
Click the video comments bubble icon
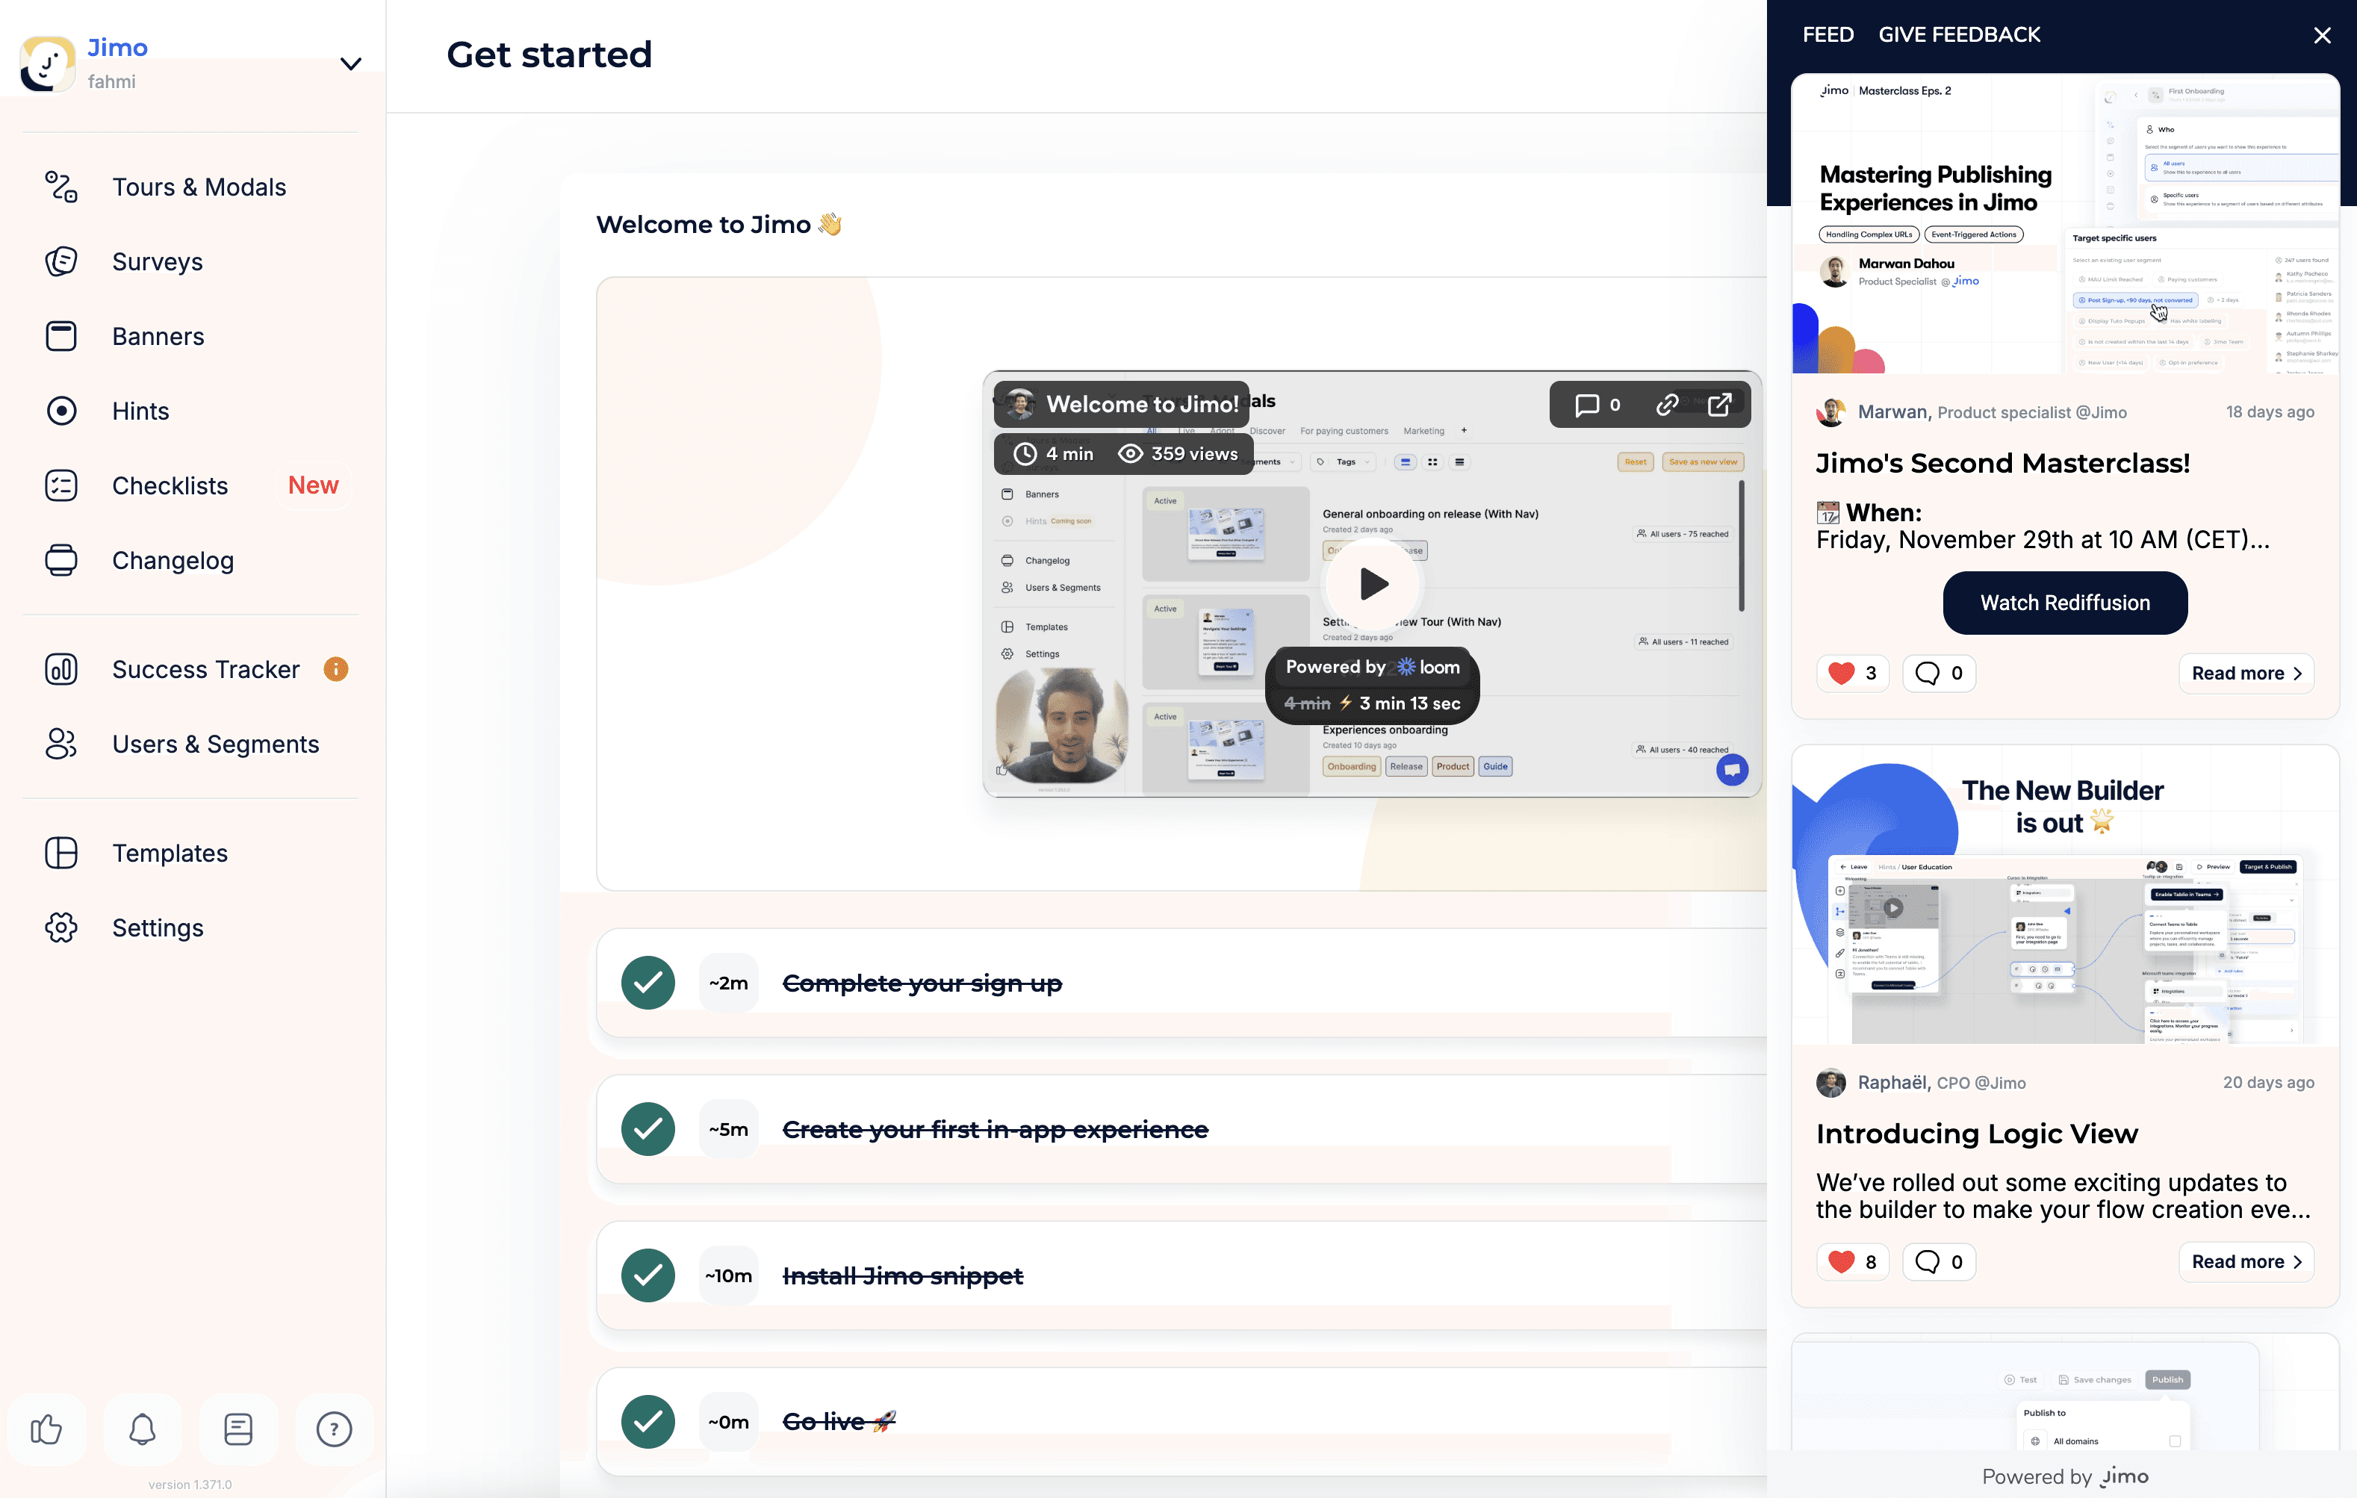1587,404
